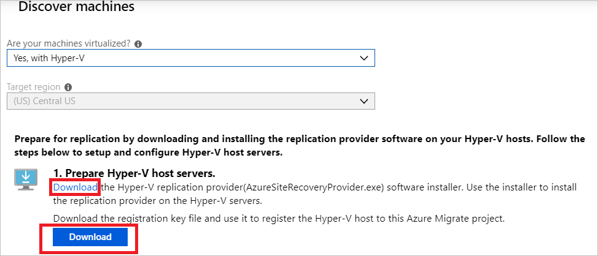Click the greyed "(US) Central US" value text
Viewport: 598px width, 256px height.
(44, 101)
